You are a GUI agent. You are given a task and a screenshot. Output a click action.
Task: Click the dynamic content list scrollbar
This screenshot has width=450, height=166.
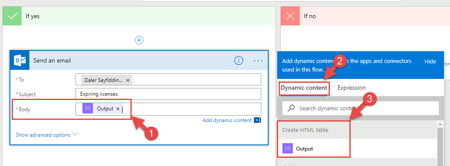[440, 146]
